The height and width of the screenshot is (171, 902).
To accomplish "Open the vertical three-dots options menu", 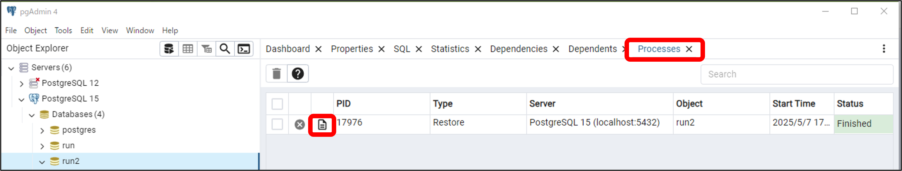I will click(x=884, y=49).
